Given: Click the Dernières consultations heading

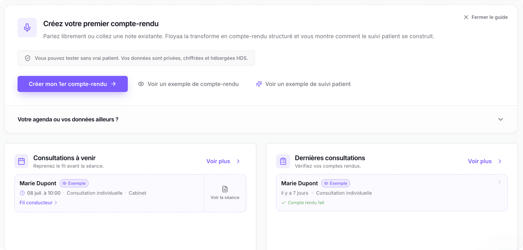Looking at the screenshot, I should pos(330,158).
